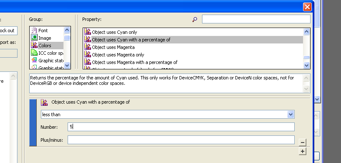Image resolution: width=341 pixels, height=163 pixels.
Task: Open the 'less than' comparison dropdown
Action: tap(291, 114)
